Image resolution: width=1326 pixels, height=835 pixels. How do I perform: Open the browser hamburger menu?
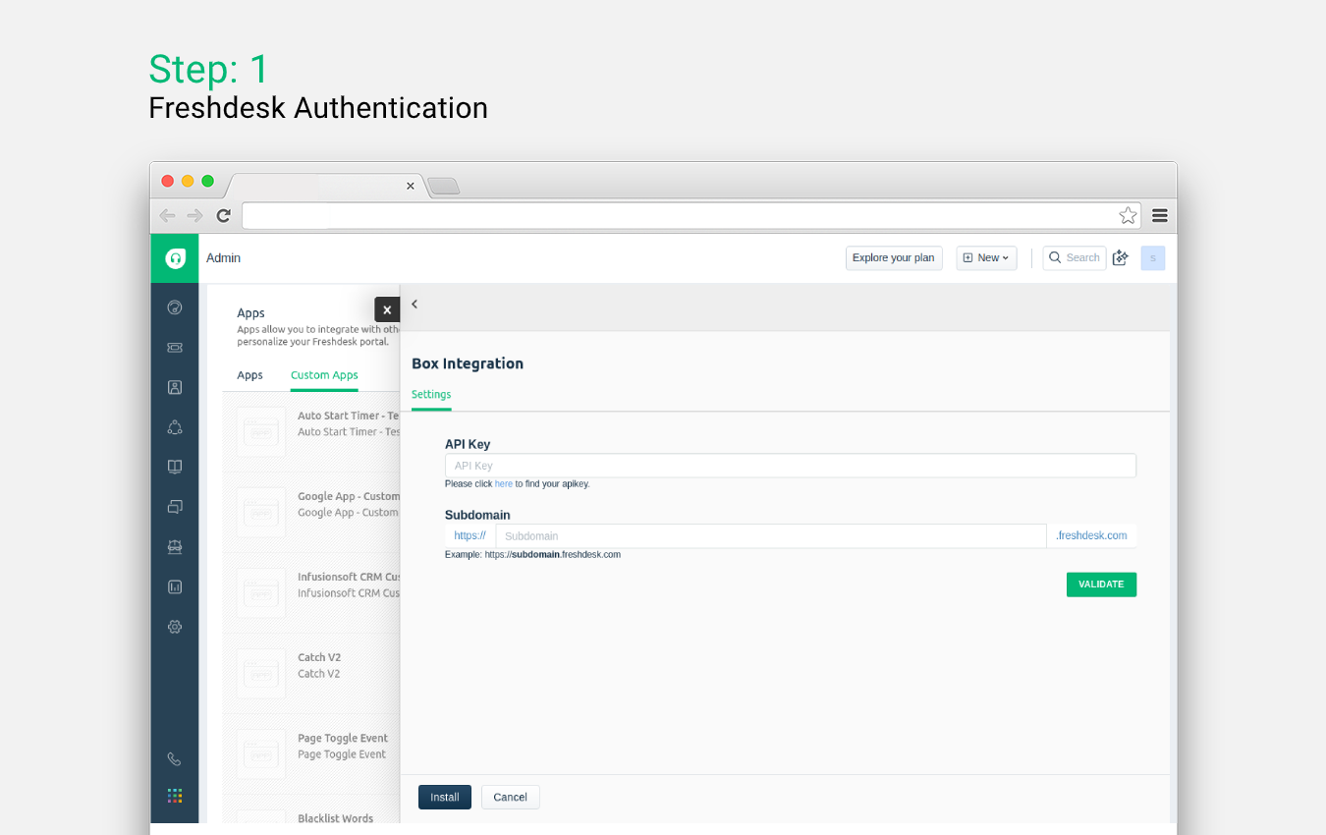click(x=1160, y=215)
